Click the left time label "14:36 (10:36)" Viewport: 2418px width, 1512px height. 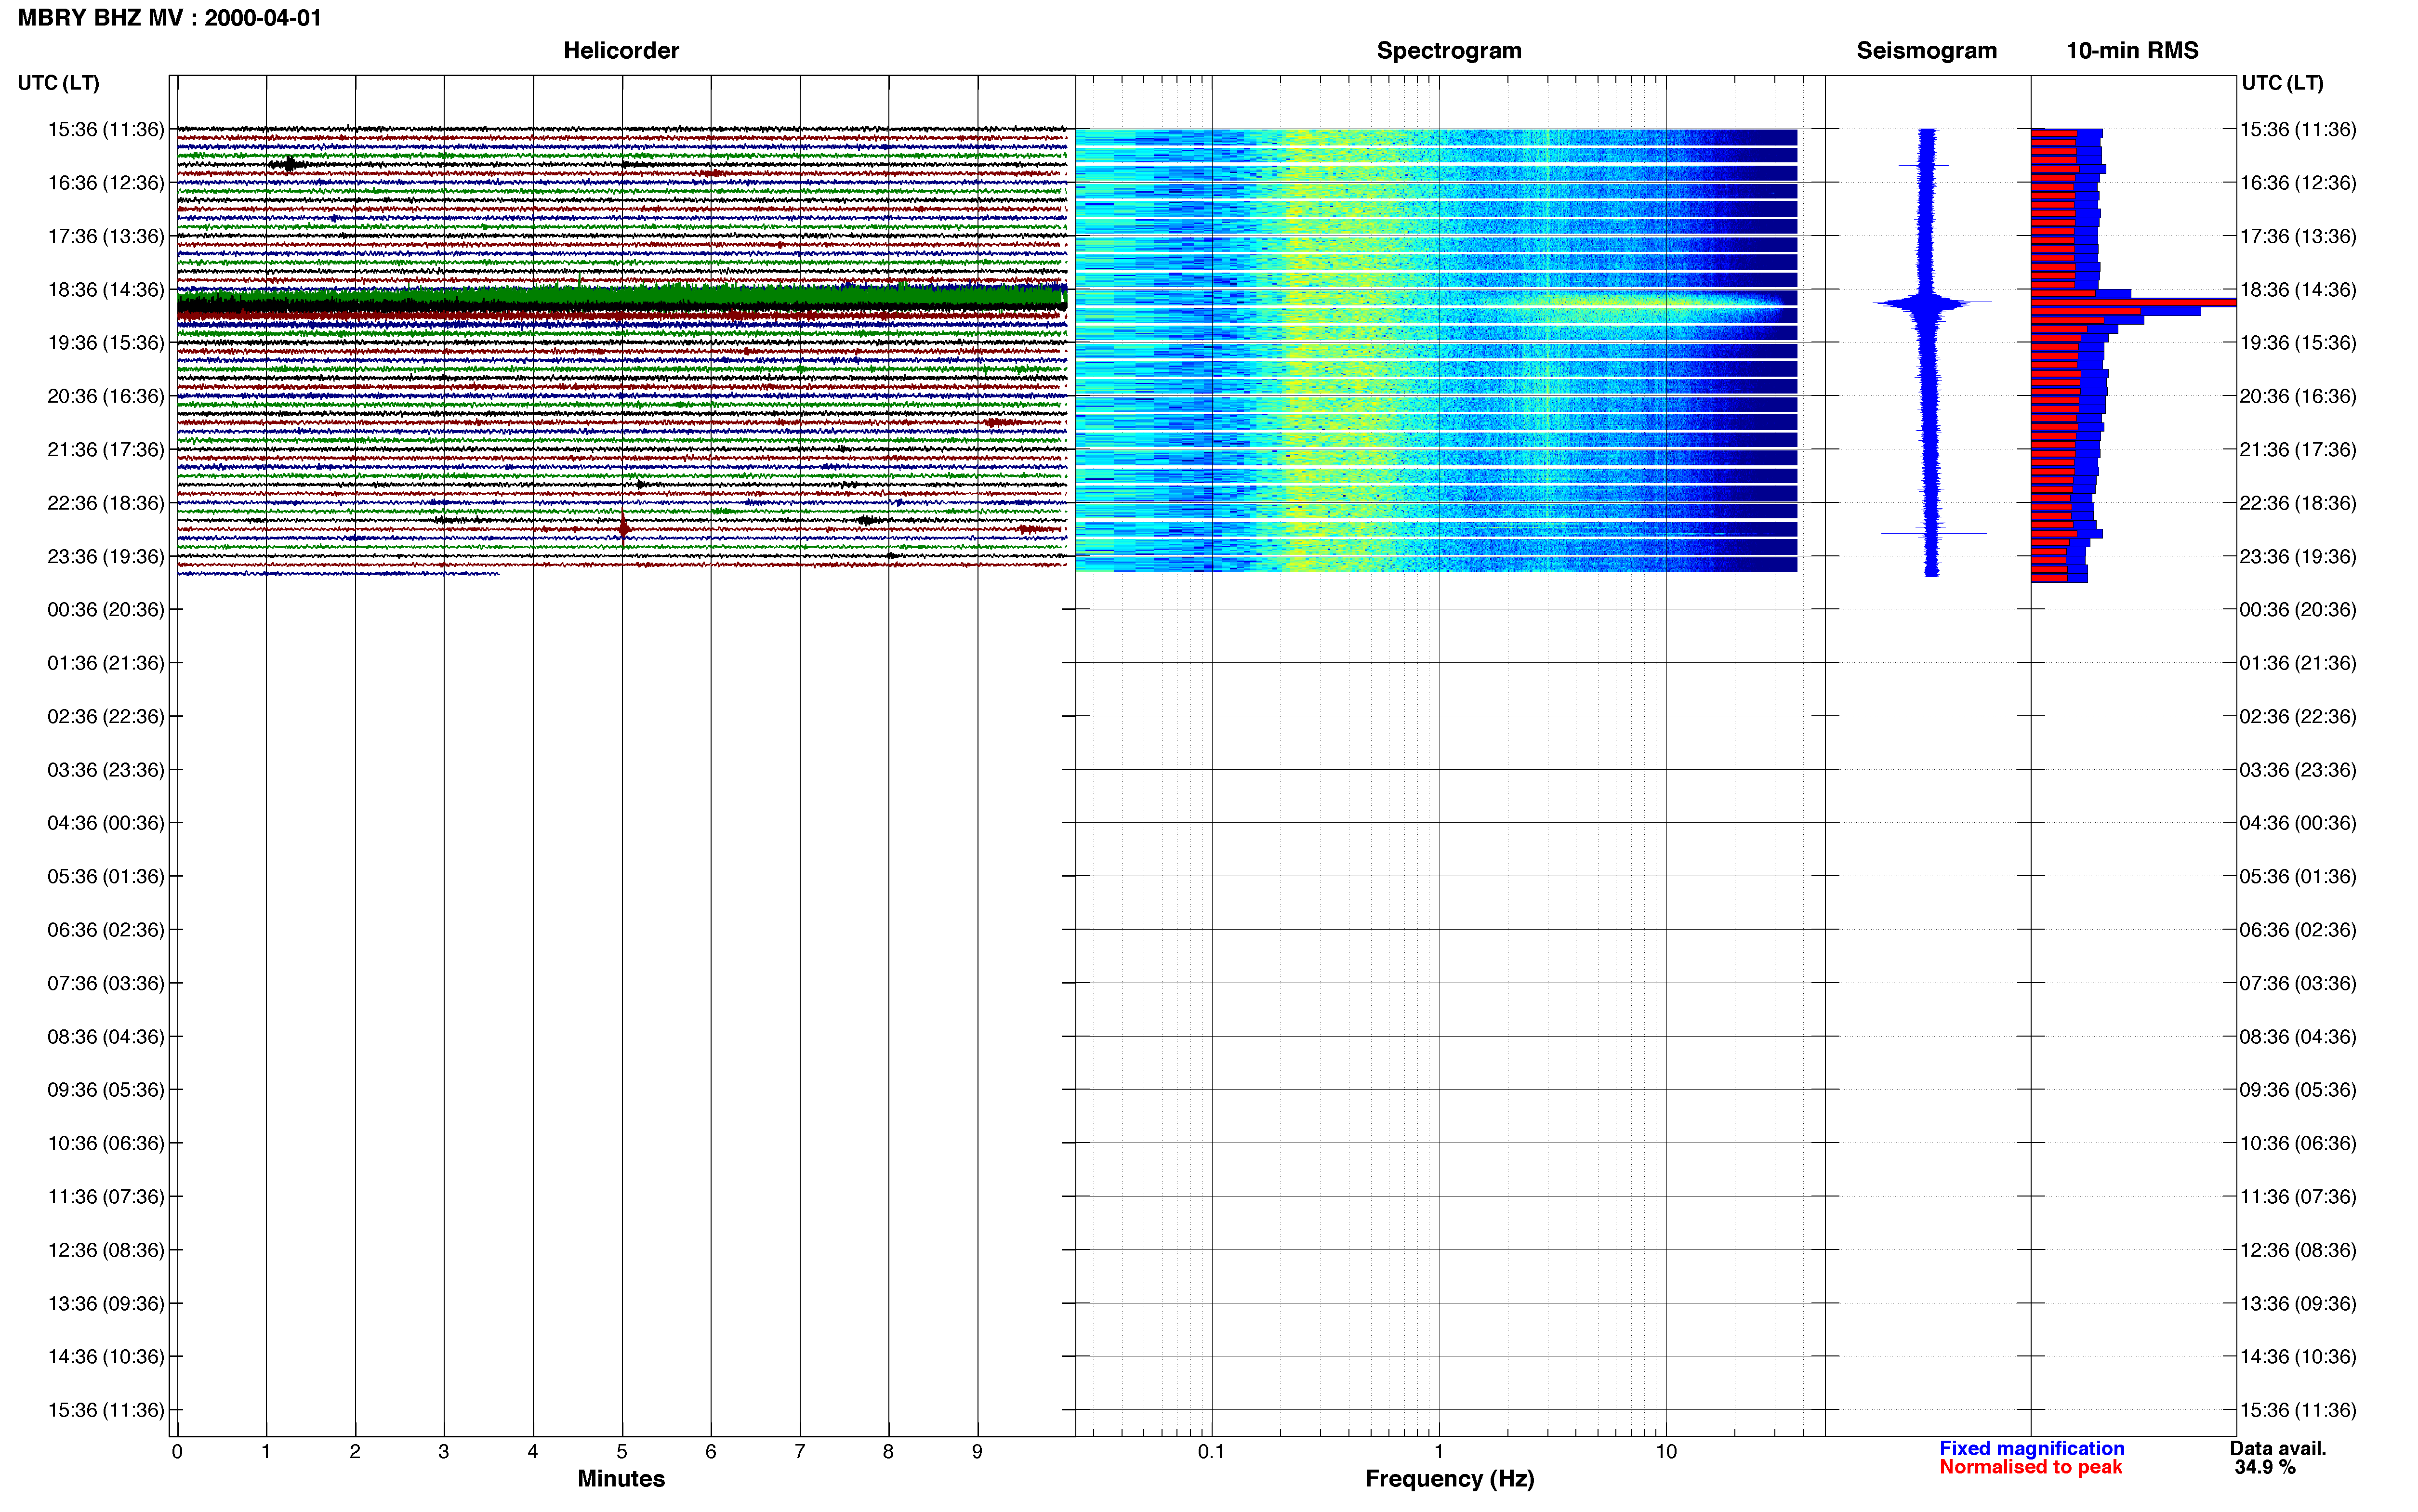106,1357
